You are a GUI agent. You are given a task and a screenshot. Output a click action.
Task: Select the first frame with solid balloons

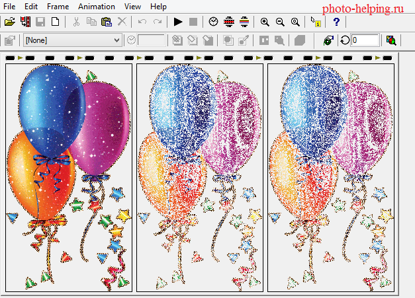click(x=69, y=178)
